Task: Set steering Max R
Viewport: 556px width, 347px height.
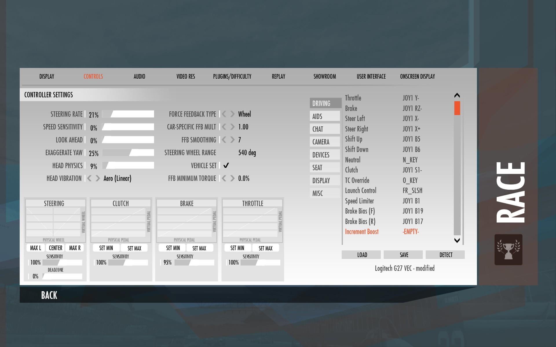Action: click(x=75, y=248)
